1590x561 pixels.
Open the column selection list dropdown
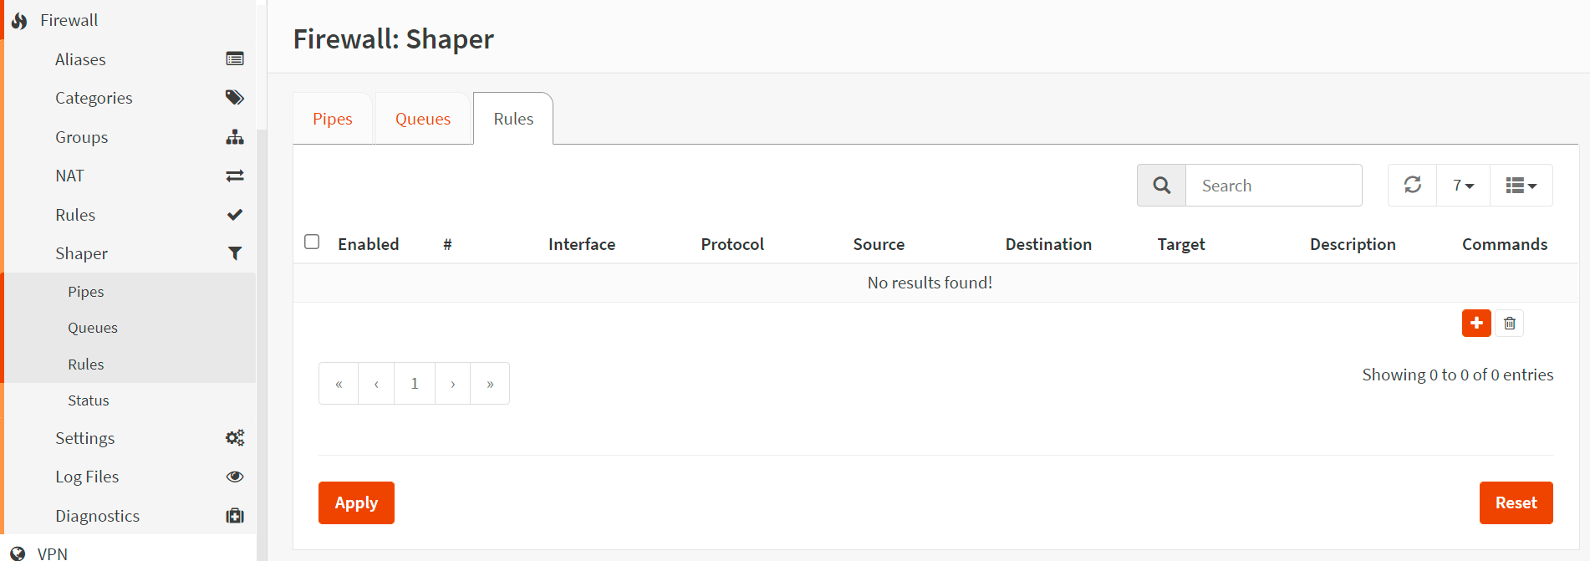[1520, 185]
